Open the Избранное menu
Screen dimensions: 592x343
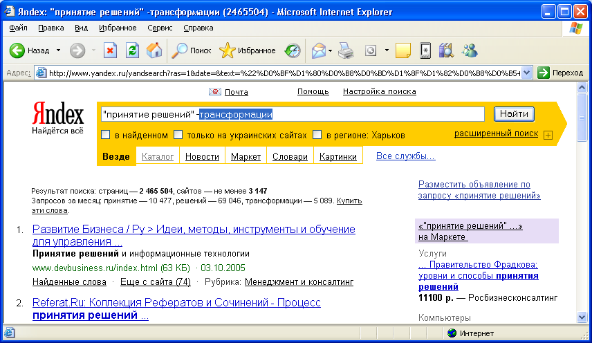(118, 28)
